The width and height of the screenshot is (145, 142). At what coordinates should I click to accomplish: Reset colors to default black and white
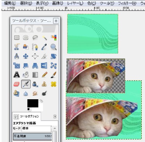point(29,109)
